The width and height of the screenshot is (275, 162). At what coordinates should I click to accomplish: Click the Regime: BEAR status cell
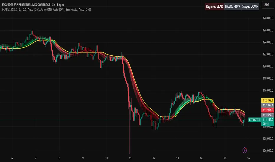tap(215, 6)
